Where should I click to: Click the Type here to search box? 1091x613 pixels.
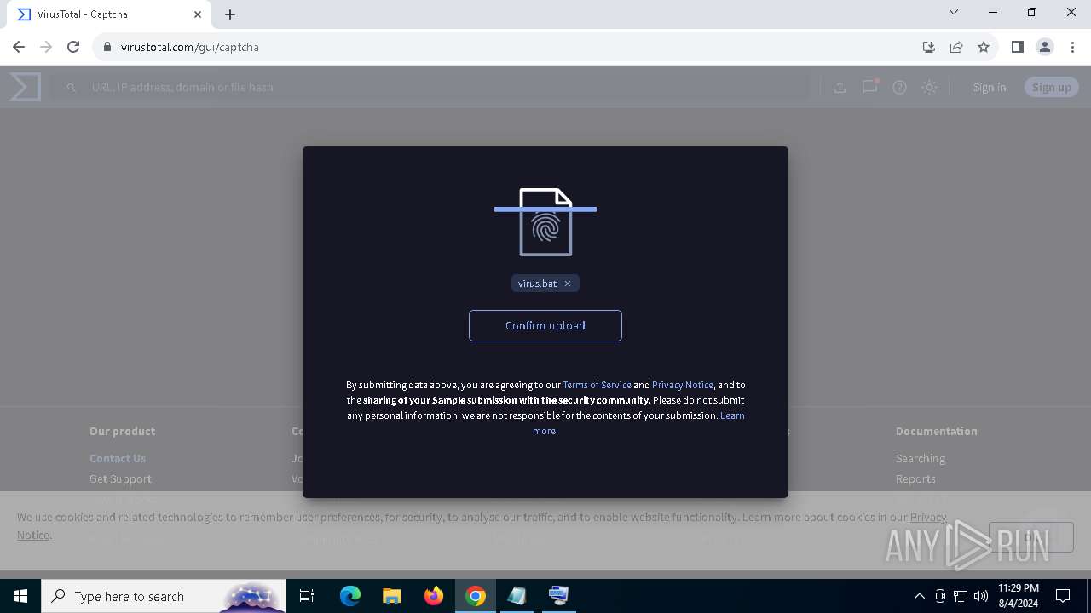pyautogui.click(x=164, y=596)
